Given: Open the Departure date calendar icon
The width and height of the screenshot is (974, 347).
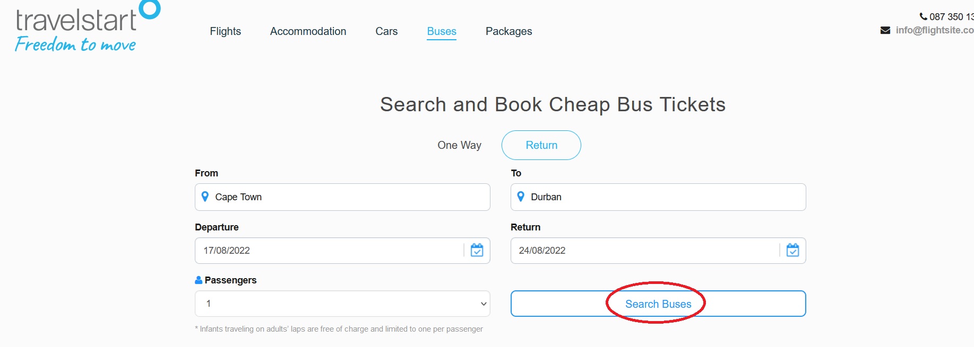Looking at the screenshot, I should coord(477,250).
